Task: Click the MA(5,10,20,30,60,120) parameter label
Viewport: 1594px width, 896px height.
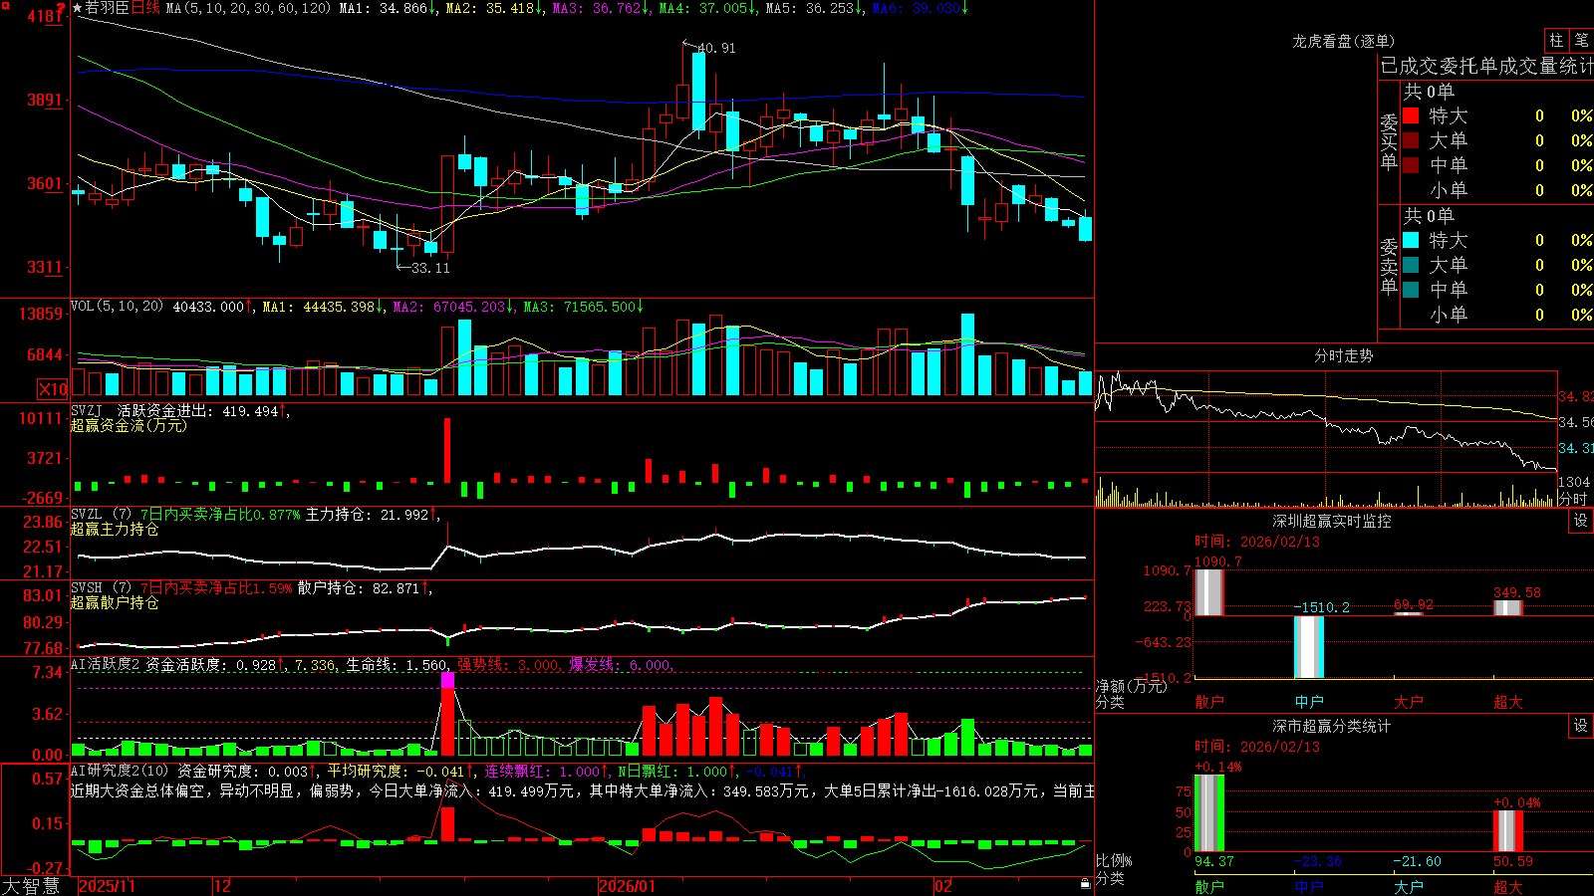Action: coord(249,8)
